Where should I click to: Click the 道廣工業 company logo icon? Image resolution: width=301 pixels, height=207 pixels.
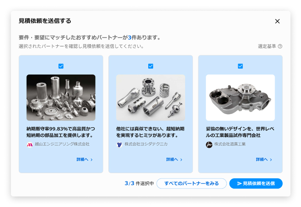point(209,145)
